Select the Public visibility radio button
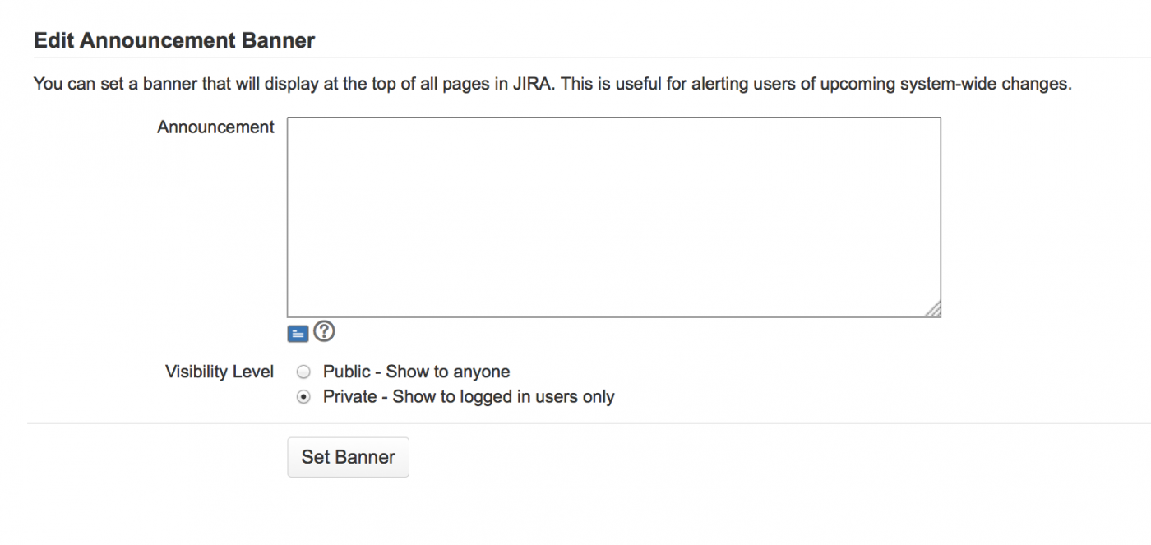This screenshot has height=545, width=1151. pyautogui.click(x=303, y=372)
